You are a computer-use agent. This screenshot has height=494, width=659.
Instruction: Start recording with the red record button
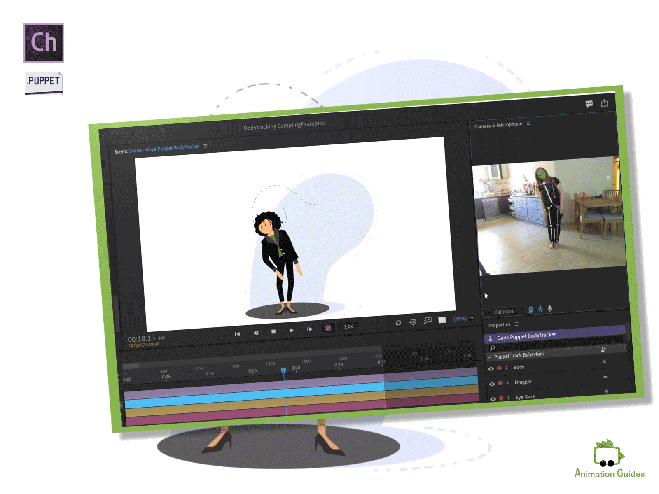click(x=328, y=328)
